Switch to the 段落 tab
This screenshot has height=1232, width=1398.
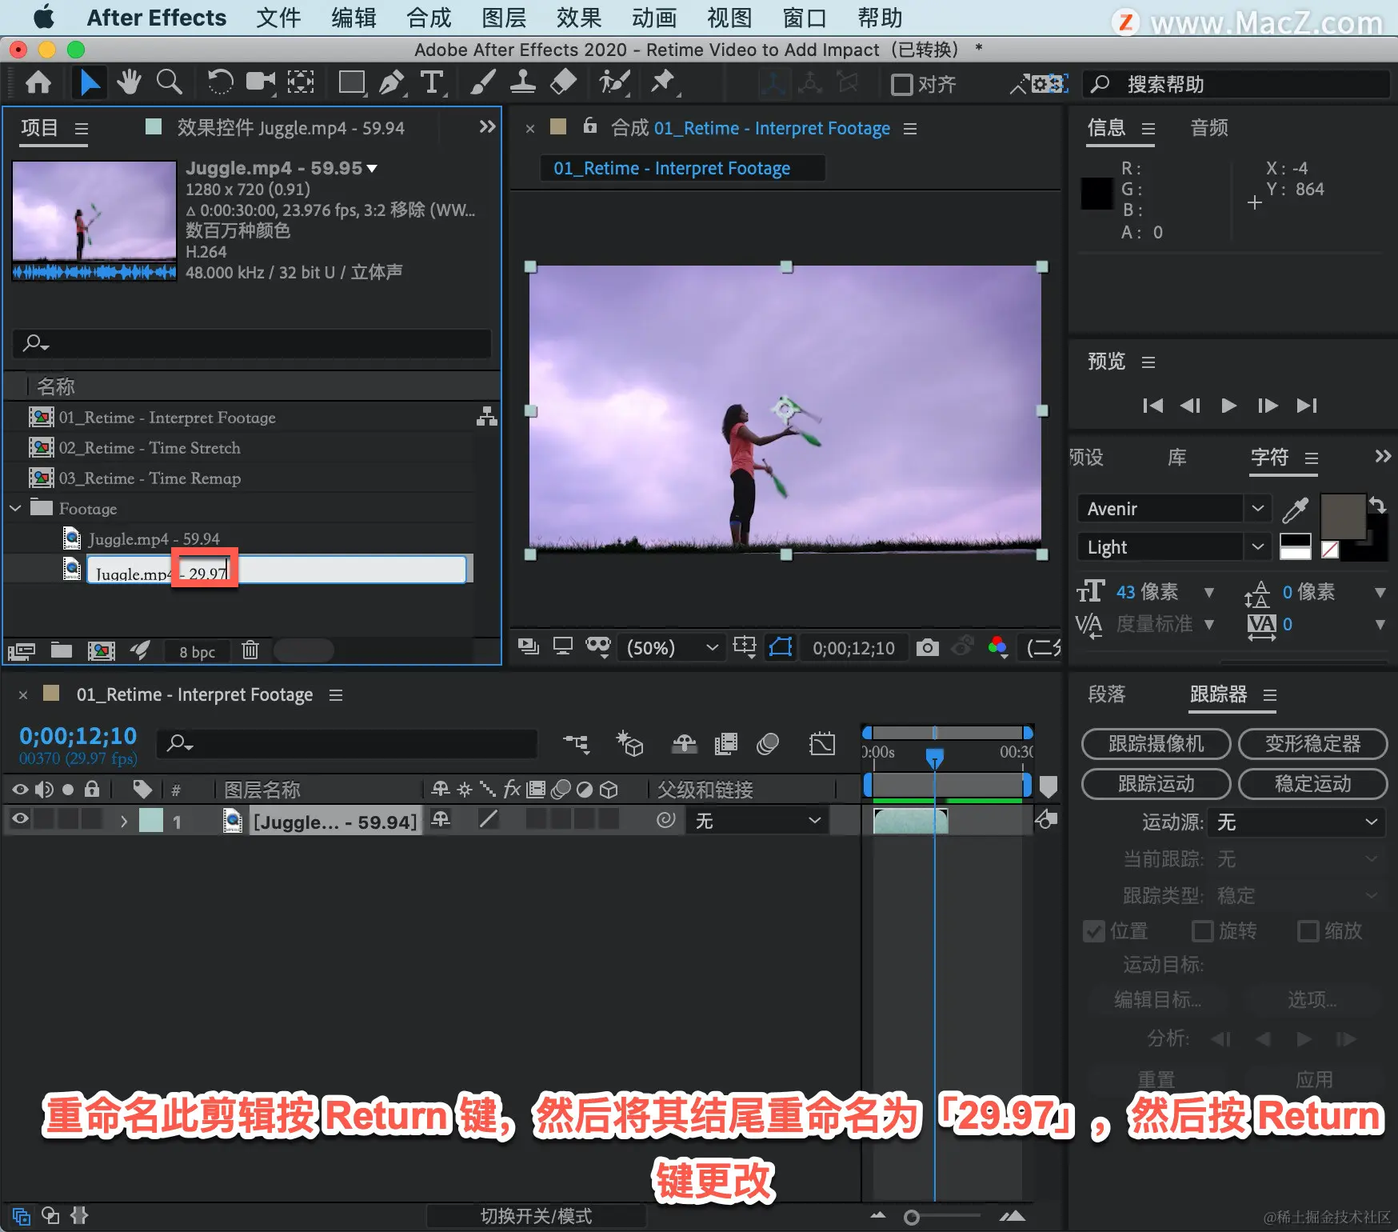[x=1107, y=694]
